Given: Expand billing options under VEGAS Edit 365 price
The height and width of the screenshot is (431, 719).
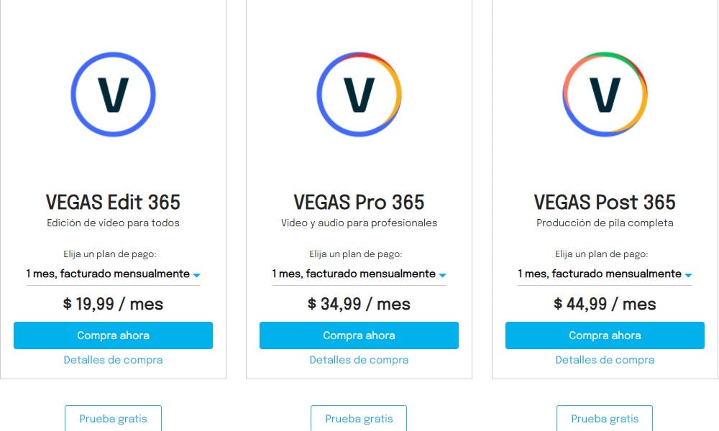Looking at the screenshot, I should click(113, 274).
